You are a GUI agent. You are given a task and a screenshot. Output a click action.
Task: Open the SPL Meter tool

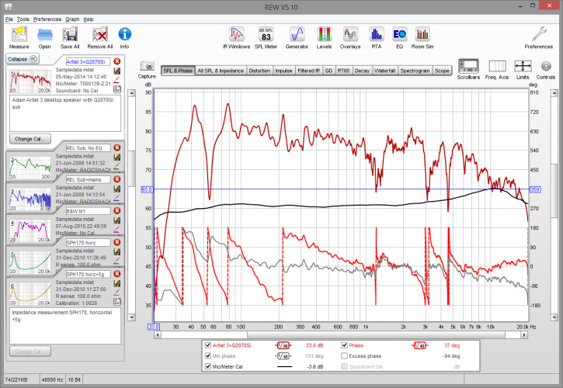(x=266, y=35)
